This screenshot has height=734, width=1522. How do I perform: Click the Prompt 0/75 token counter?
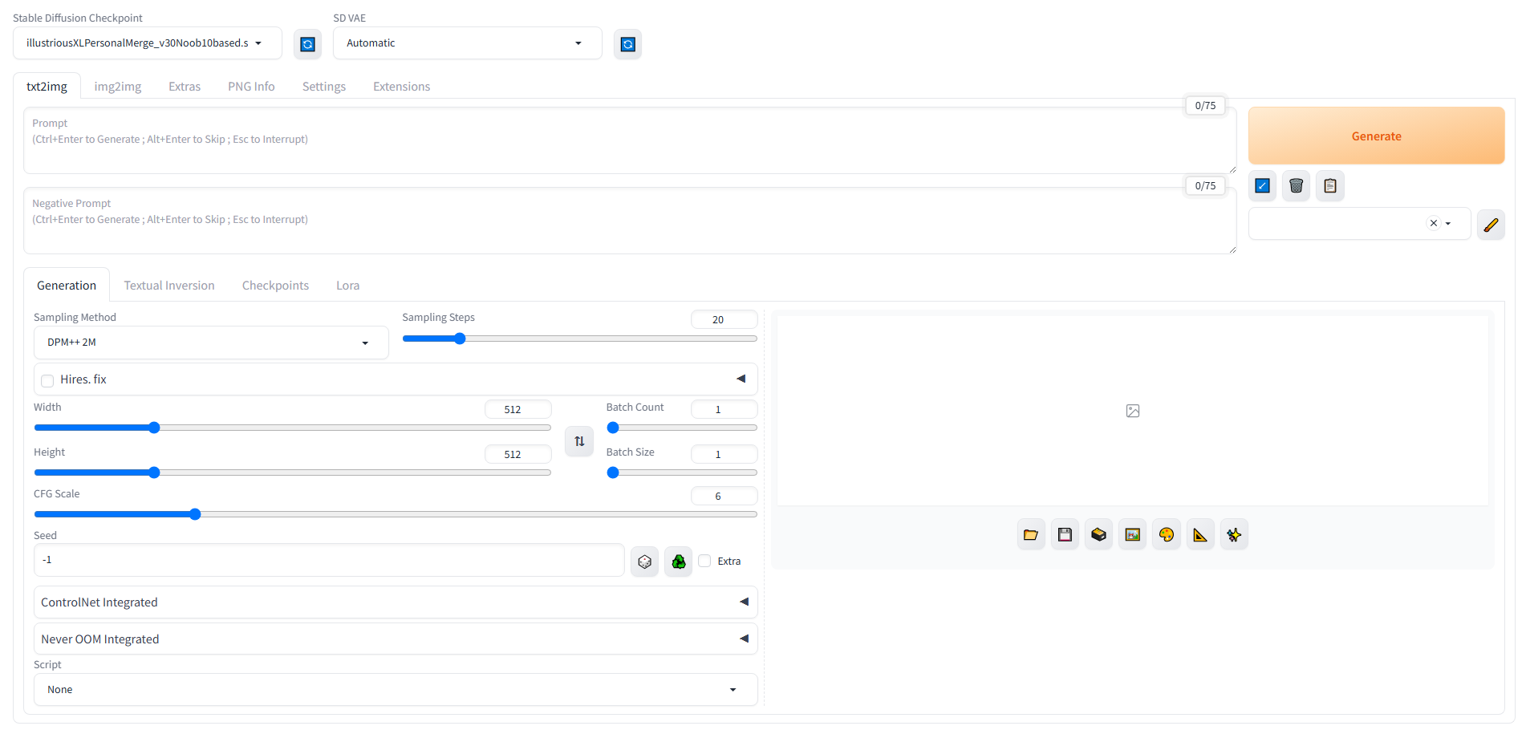coord(1205,105)
